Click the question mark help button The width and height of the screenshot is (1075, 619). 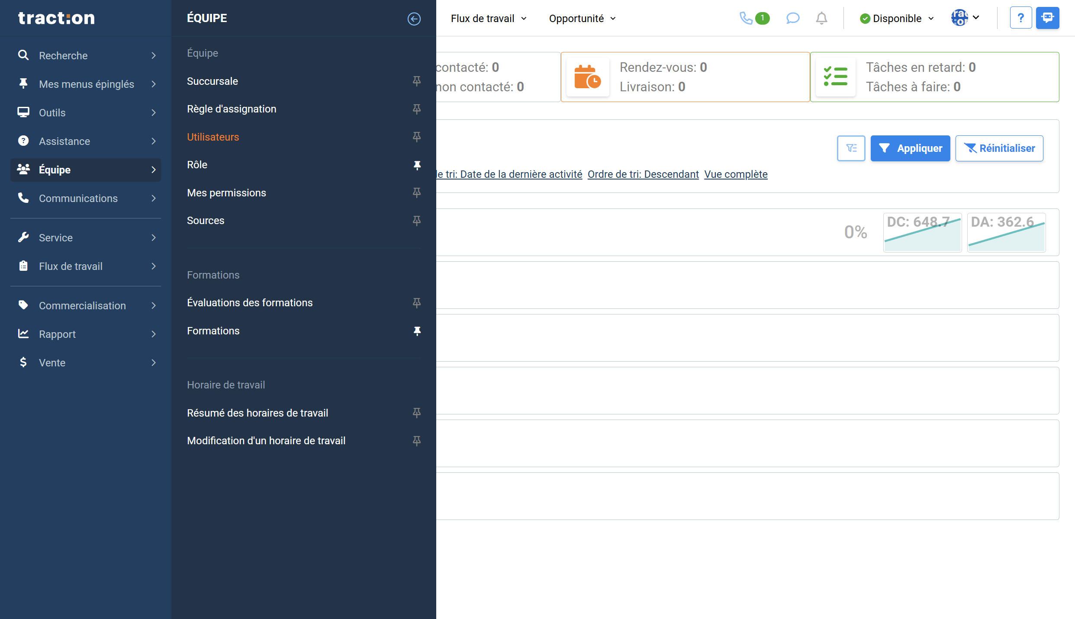click(1020, 18)
